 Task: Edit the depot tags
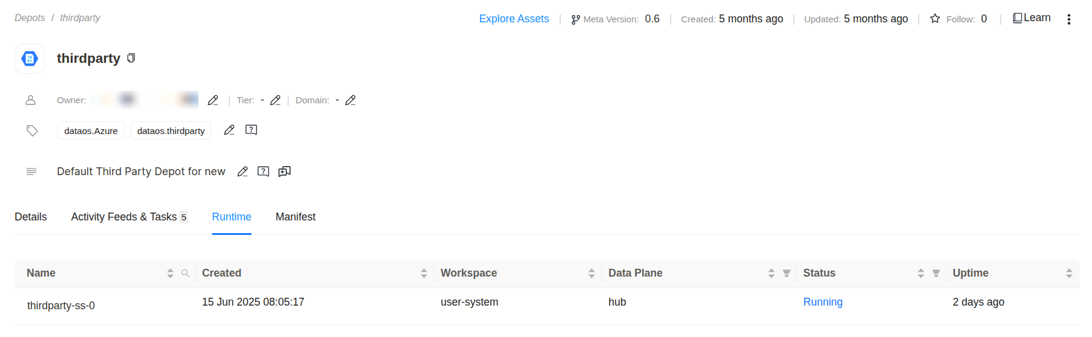(x=229, y=130)
